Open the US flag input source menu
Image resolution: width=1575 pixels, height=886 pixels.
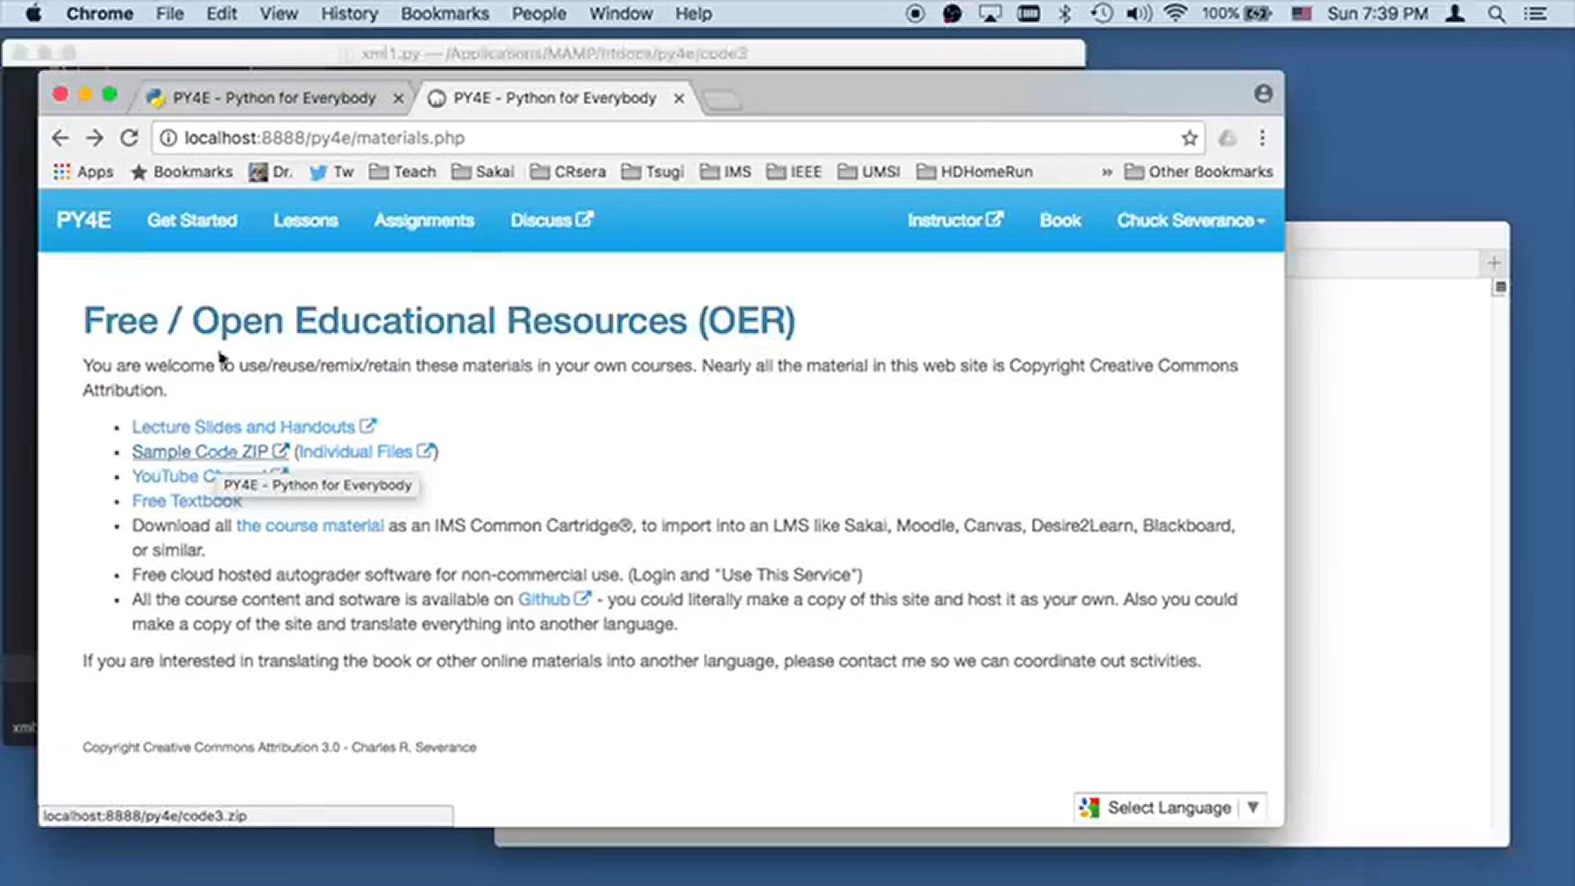click(1302, 13)
